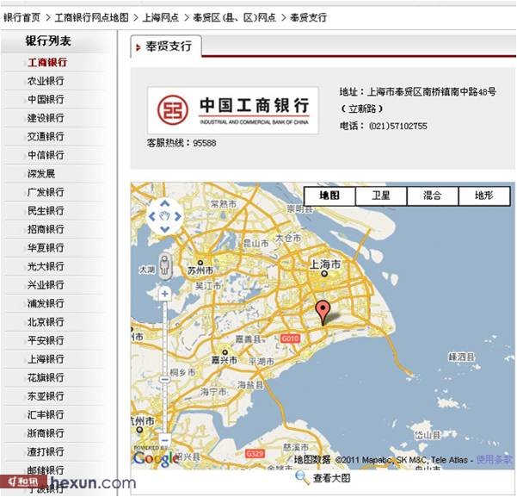The image size is (517, 497).
Task: Open the 使用条款 terms link
Action: 495,459
